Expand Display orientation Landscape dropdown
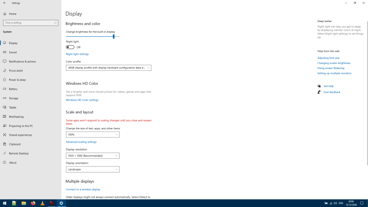 92,169
